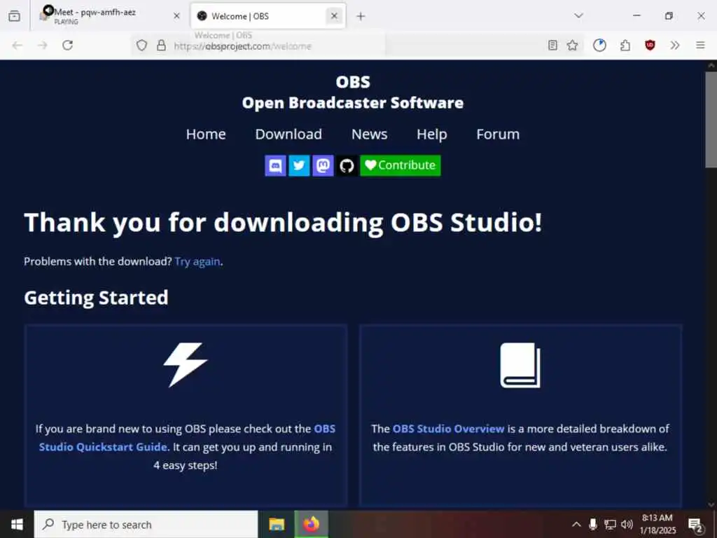The width and height of the screenshot is (717, 538).
Task: Open the OBS Studio Overview link
Action: [448, 429]
